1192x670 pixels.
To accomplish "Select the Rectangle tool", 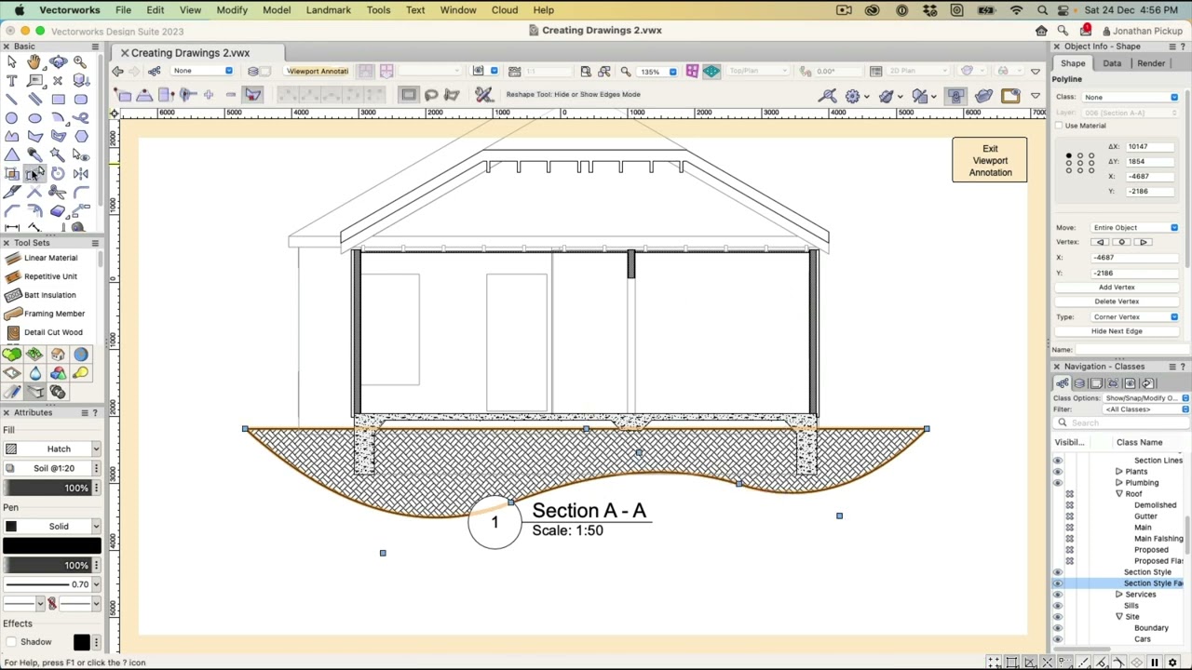I will 58,100.
